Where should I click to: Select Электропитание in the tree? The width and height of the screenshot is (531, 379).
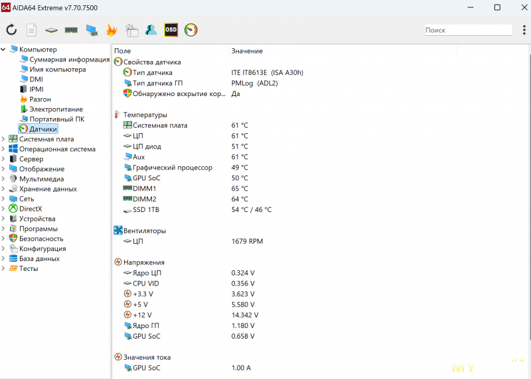pos(51,109)
